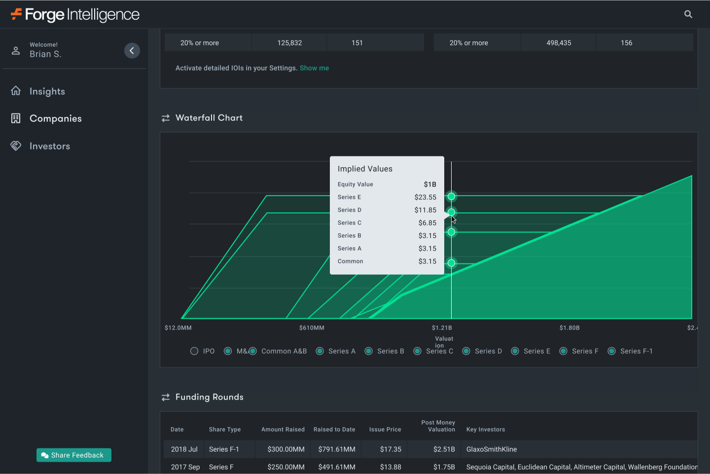Image resolution: width=710 pixels, height=474 pixels.
Task: Hide the Series F-1 series from the chart
Action: click(x=612, y=351)
